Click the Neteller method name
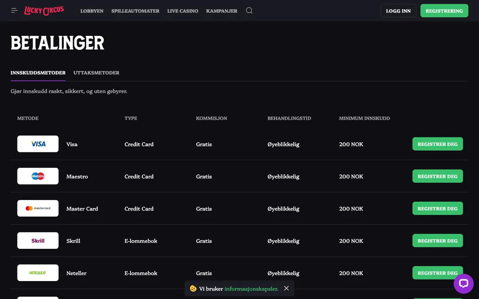Image resolution: width=479 pixels, height=299 pixels. tap(76, 273)
